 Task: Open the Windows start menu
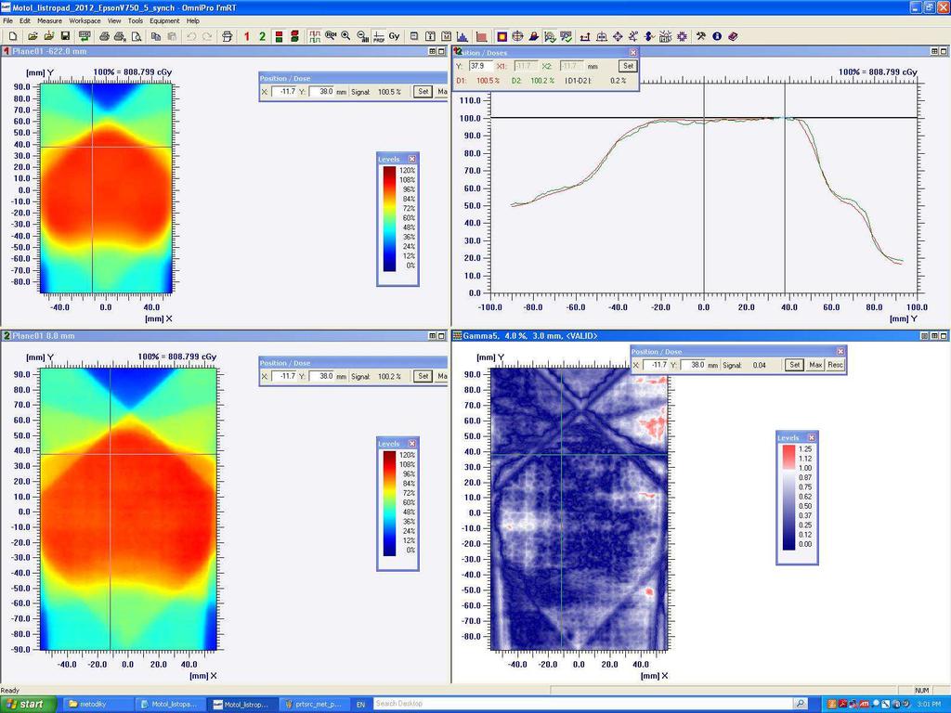pyautogui.click(x=28, y=704)
